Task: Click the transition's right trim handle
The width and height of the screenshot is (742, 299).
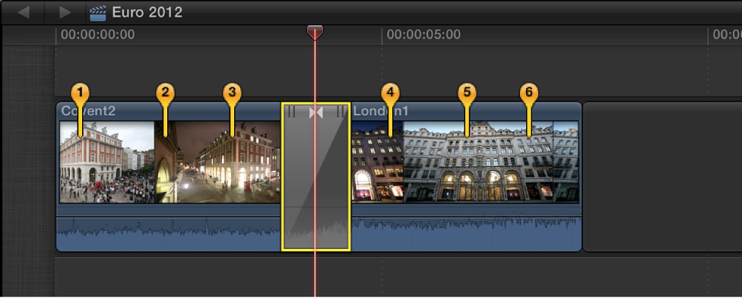Action: (341, 112)
